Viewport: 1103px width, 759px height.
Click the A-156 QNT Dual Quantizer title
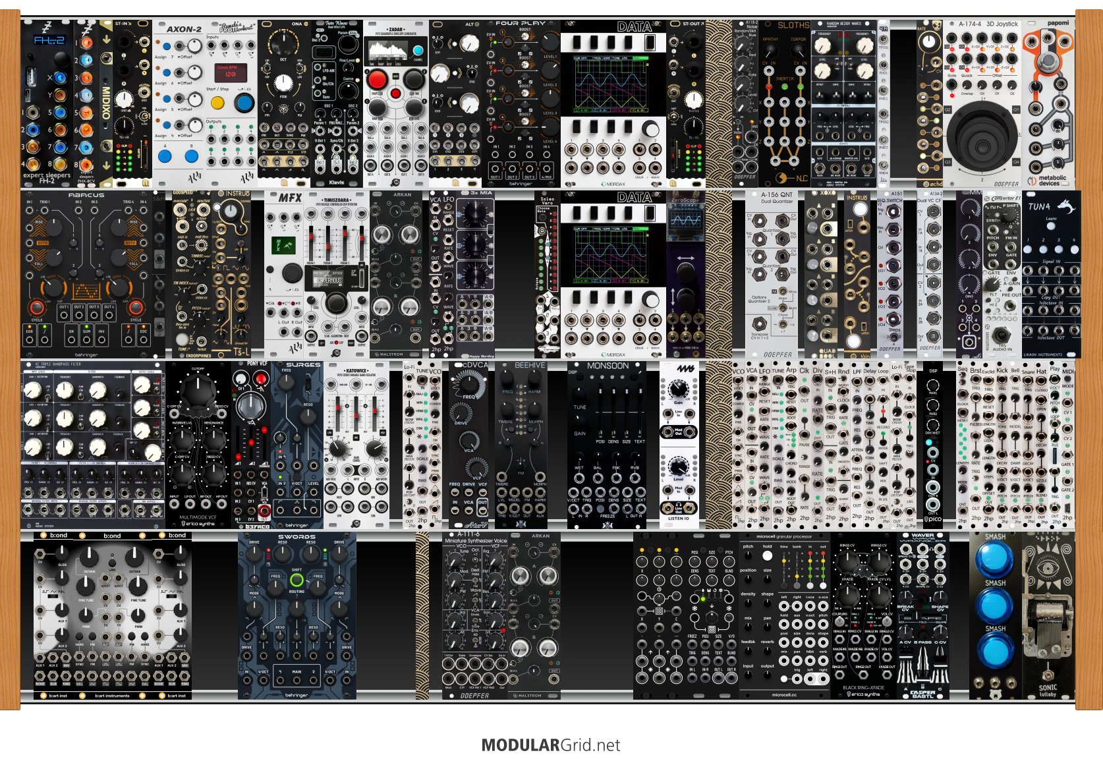click(778, 199)
